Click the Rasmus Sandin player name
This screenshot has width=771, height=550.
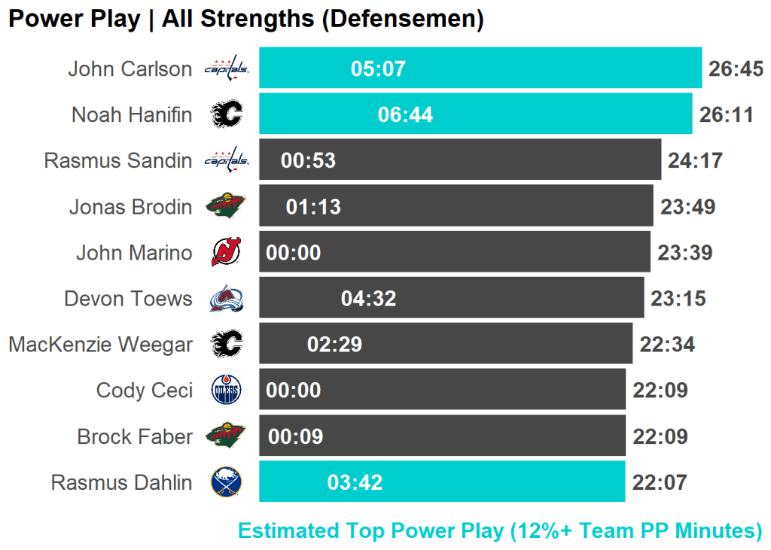(118, 160)
